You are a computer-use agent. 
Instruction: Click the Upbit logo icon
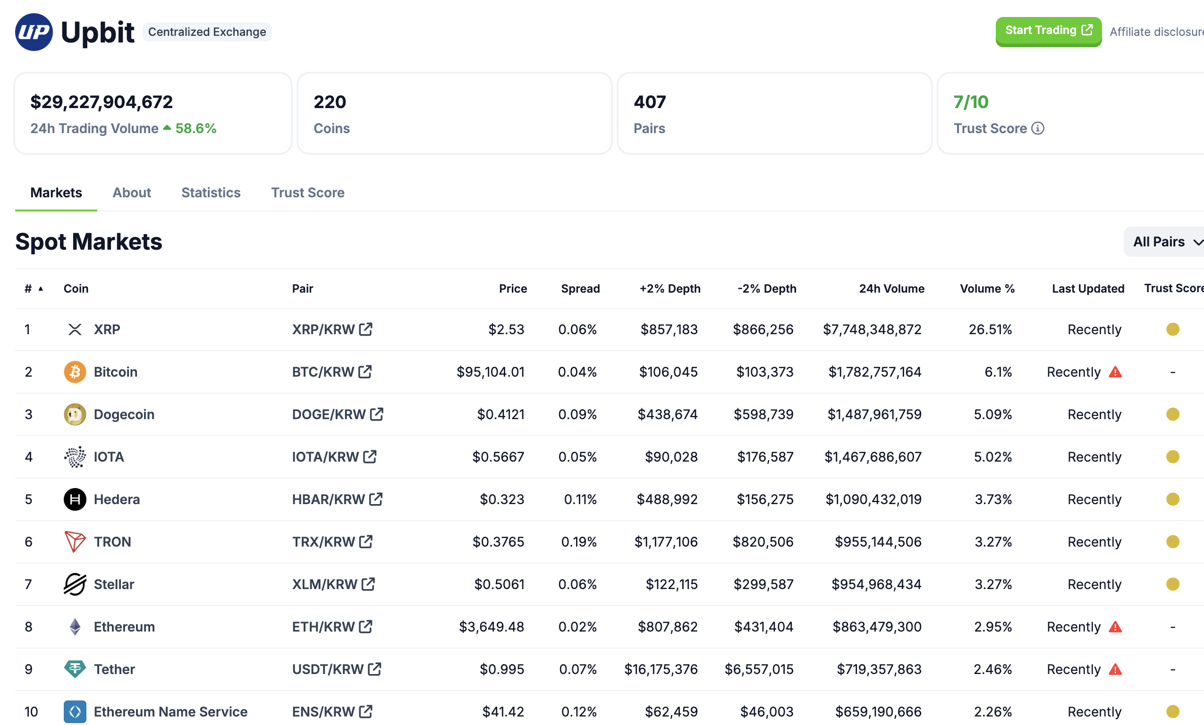point(34,32)
